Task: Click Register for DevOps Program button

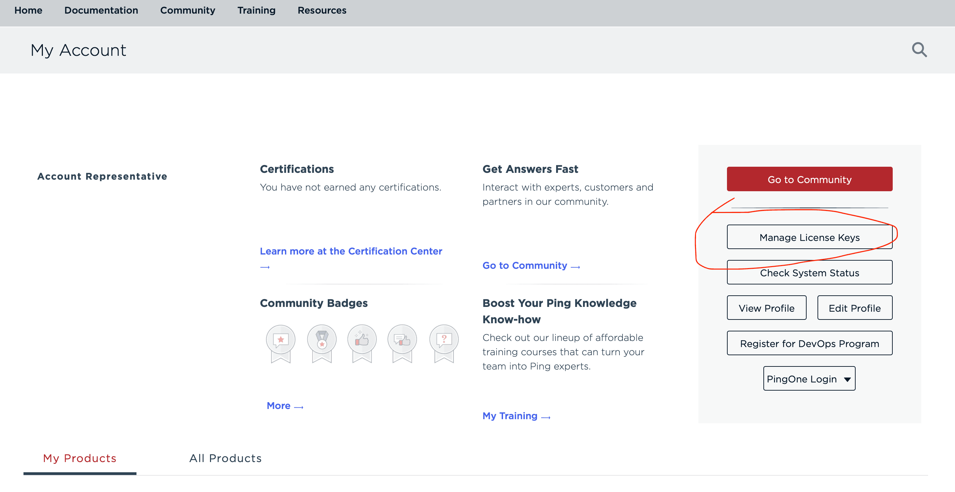Action: [809, 343]
